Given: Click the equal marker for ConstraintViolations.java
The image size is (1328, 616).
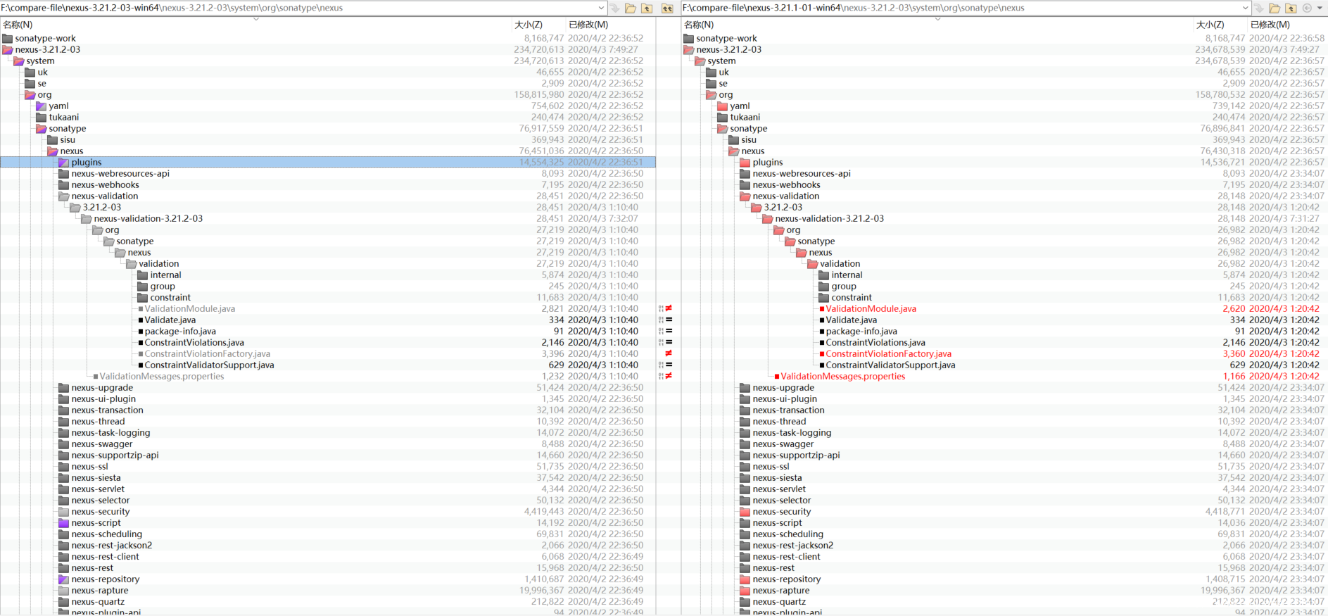Looking at the screenshot, I should pyautogui.click(x=669, y=342).
